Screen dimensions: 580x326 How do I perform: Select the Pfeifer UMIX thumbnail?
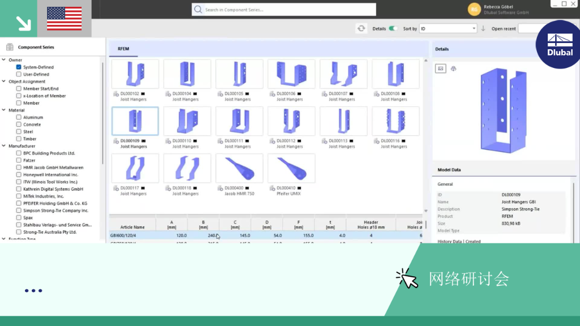292,168
